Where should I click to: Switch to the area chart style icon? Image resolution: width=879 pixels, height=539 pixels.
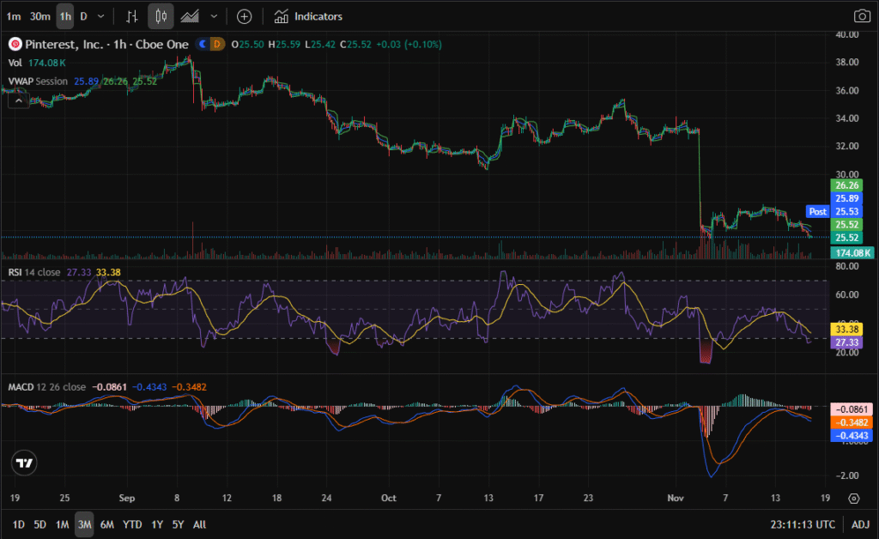tap(190, 16)
